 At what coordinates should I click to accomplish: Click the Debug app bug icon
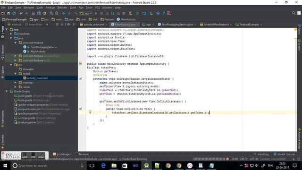101,13
